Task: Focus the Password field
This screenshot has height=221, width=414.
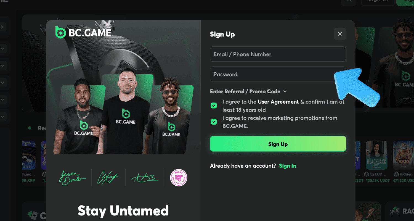Action: tap(278, 74)
